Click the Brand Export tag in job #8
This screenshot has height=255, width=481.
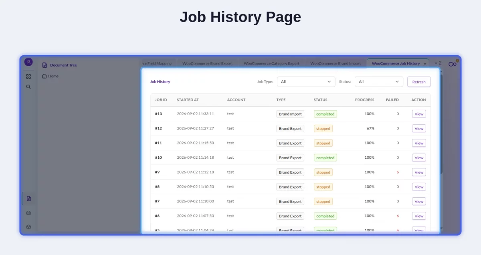(290, 187)
